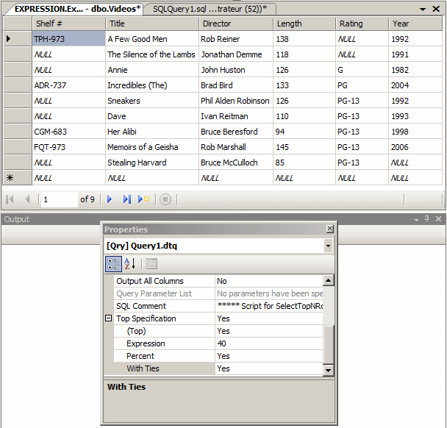This screenshot has width=447, height=428.
Task: Select director cell Rob Reiner
Action: pos(236,38)
